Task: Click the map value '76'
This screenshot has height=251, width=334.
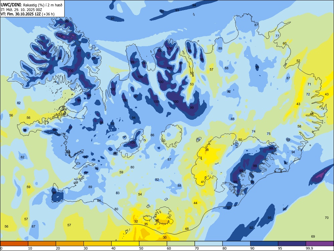Action: tap(198, 140)
